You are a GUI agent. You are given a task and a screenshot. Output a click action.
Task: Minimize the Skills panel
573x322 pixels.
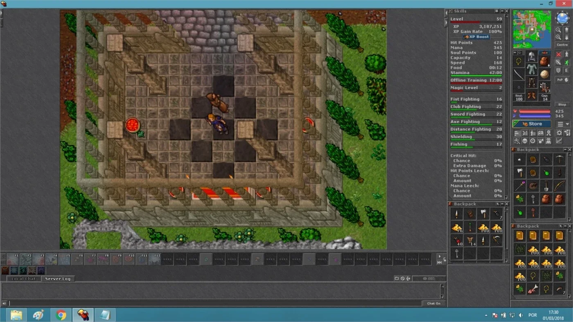[x=502, y=11]
